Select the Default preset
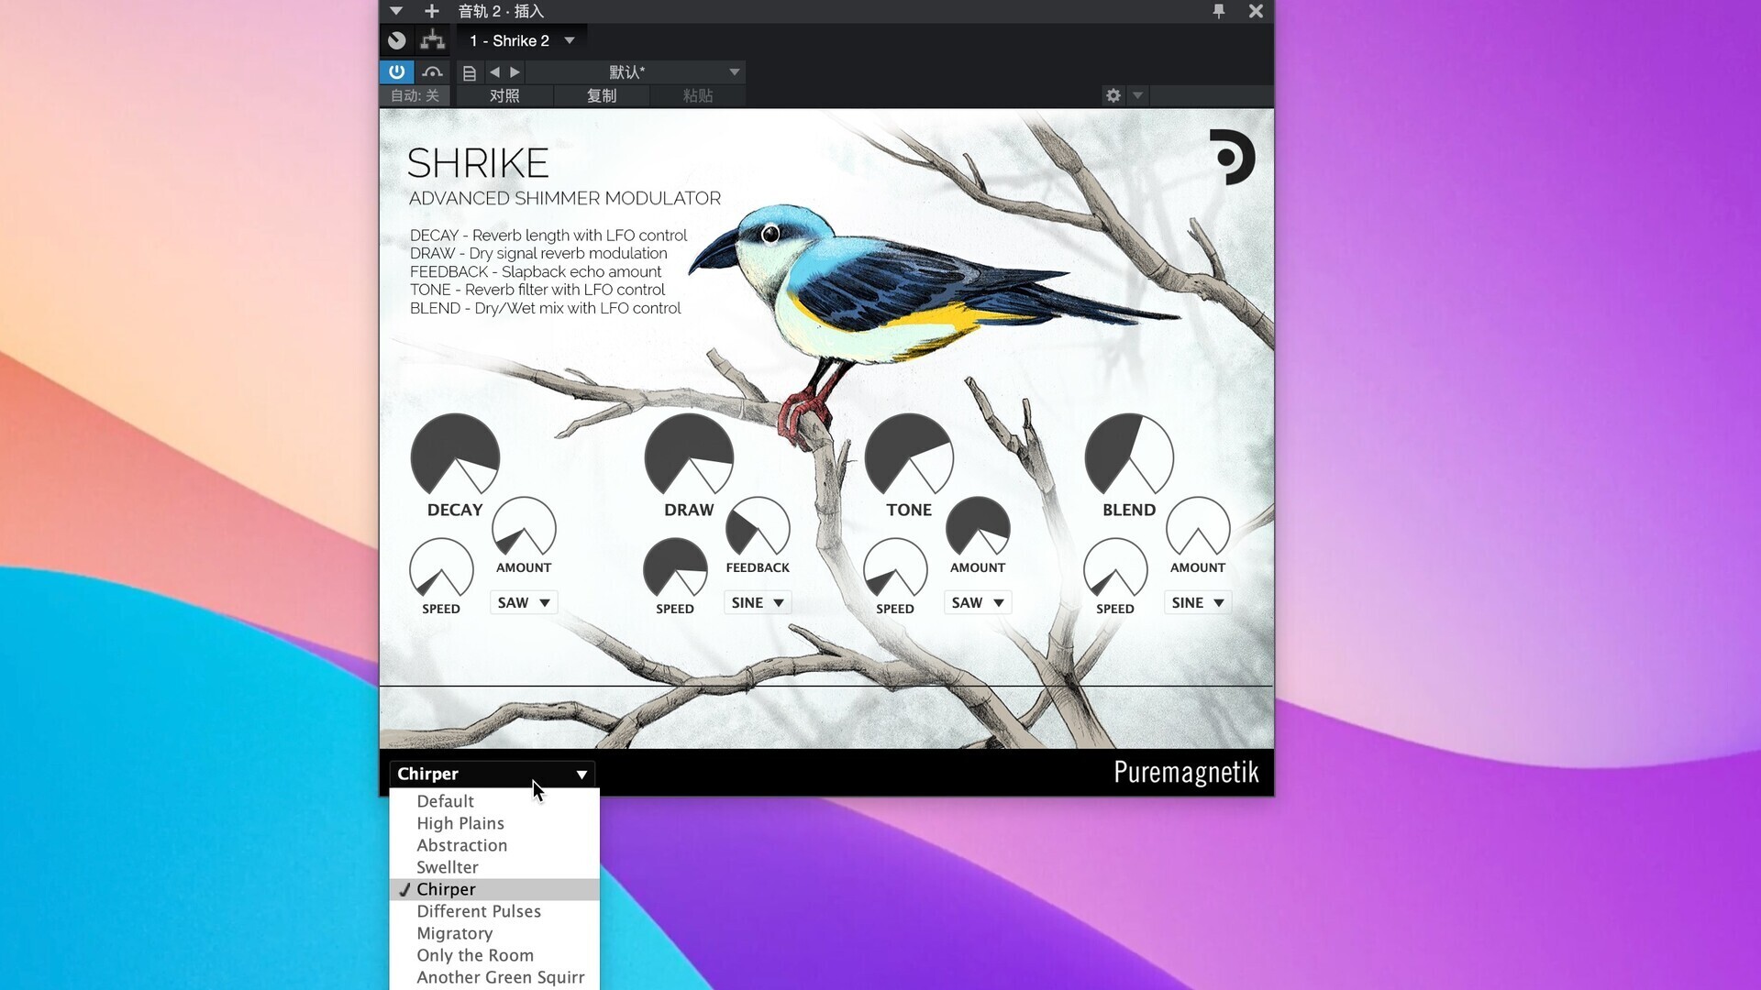 tap(494, 801)
